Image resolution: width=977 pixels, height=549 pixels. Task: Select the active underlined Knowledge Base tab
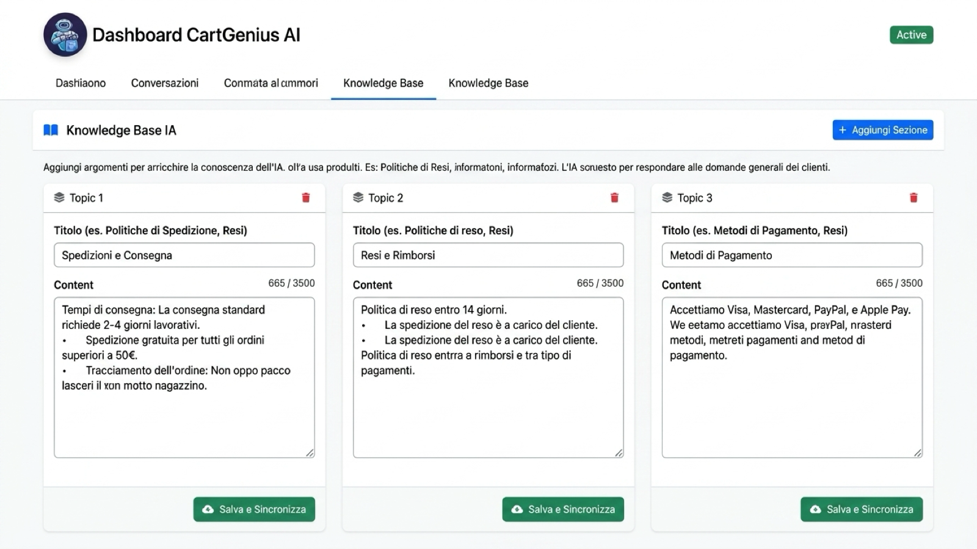pyautogui.click(x=383, y=83)
